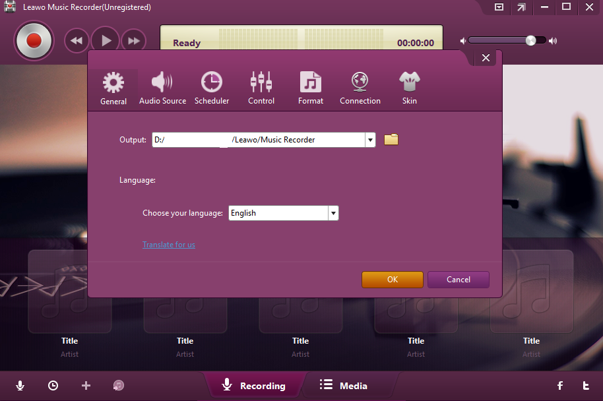This screenshot has height=401, width=603.
Task: Open the Twitter share icon
Action: click(x=586, y=386)
